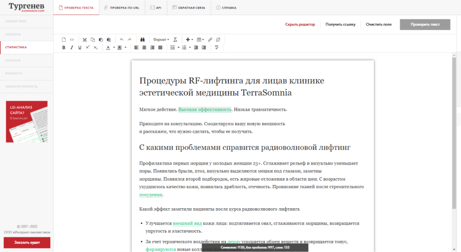Image resolution: width=461 pixels, height=252 pixels.
Task: Switch to the Проверка по URL tab
Action: coord(122,8)
